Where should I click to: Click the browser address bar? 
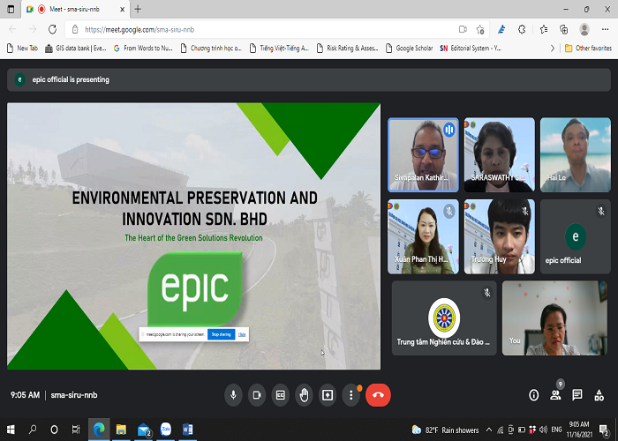[x=265, y=29]
